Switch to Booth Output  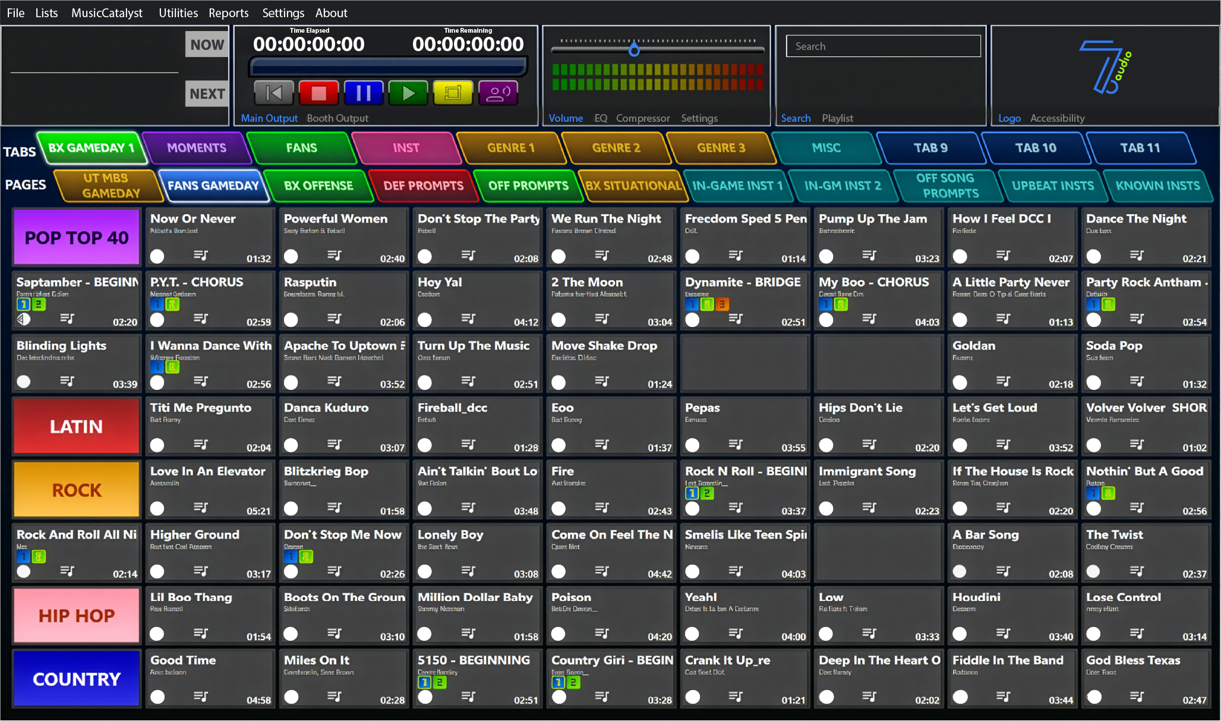click(x=337, y=118)
